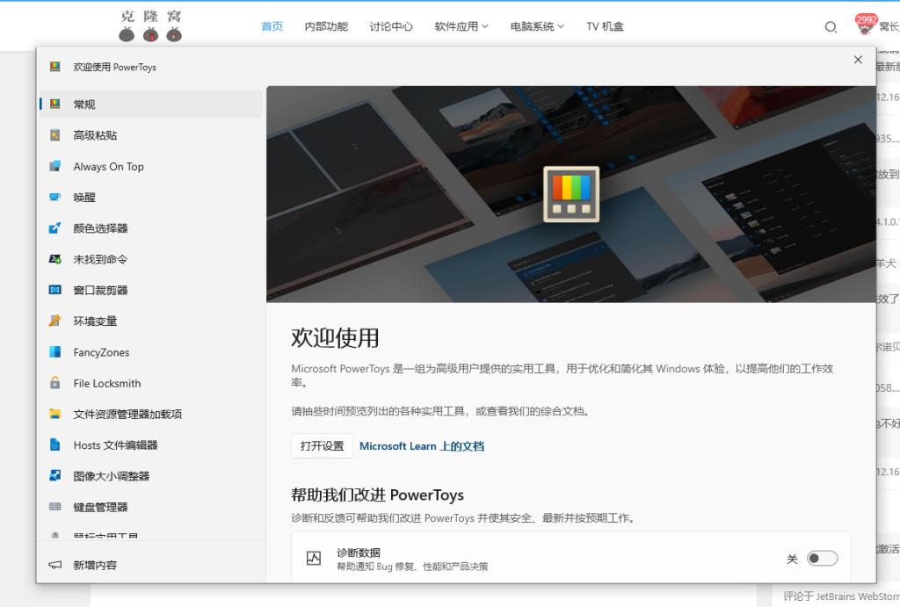Select the 高级粘贴 sidebar entry
900x607 pixels.
(151, 134)
